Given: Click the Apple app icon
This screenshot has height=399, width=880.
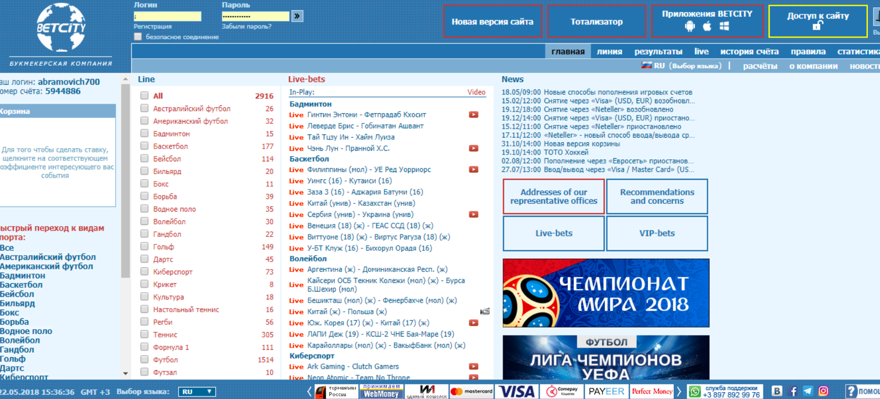Looking at the screenshot, I should point(707,26).
